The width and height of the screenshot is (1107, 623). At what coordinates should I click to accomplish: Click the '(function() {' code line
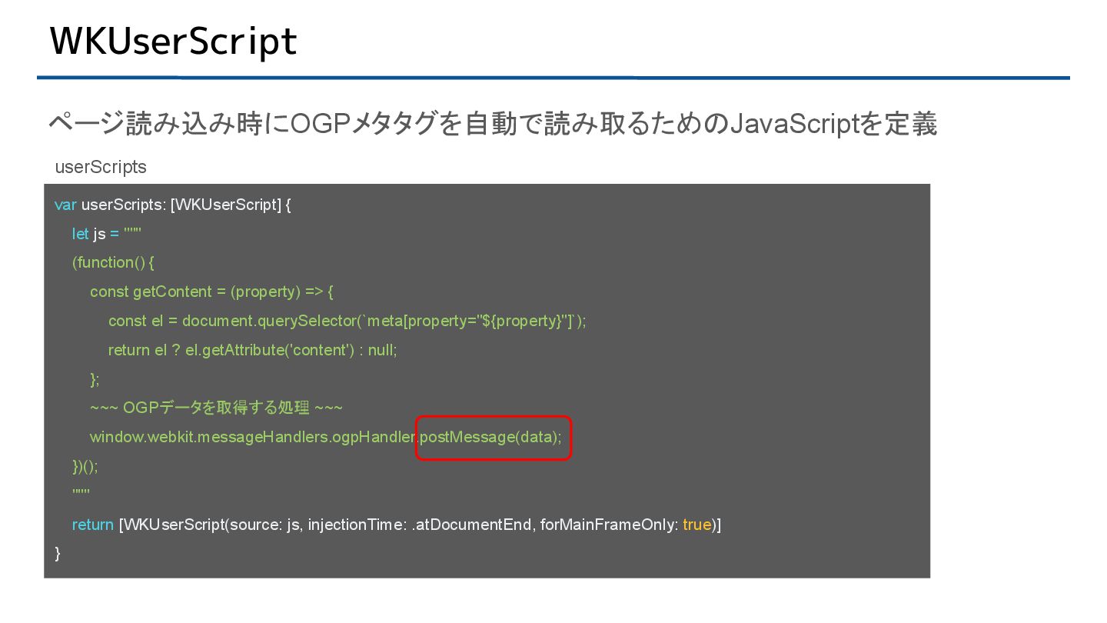point(113,262)
